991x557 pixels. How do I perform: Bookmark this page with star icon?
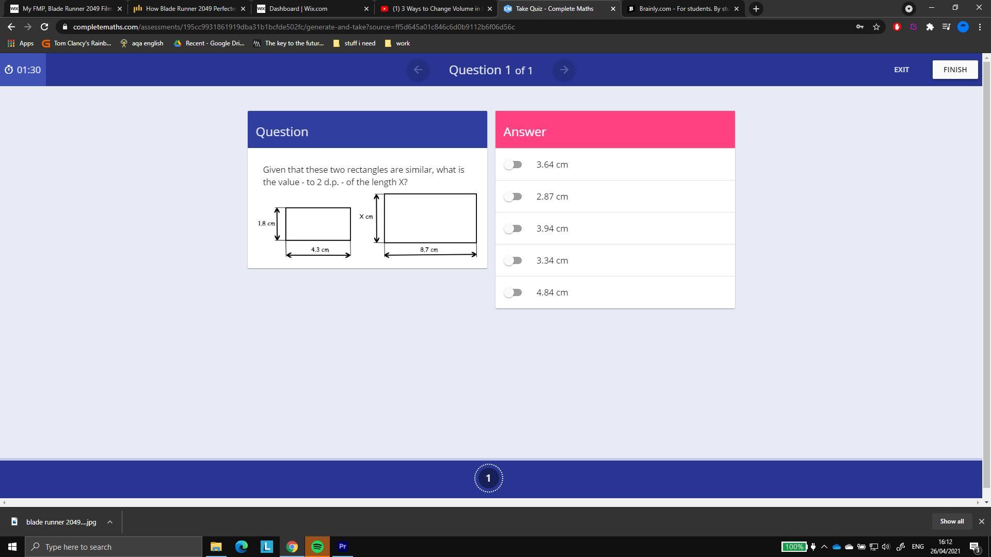click(x=876, y=27)
